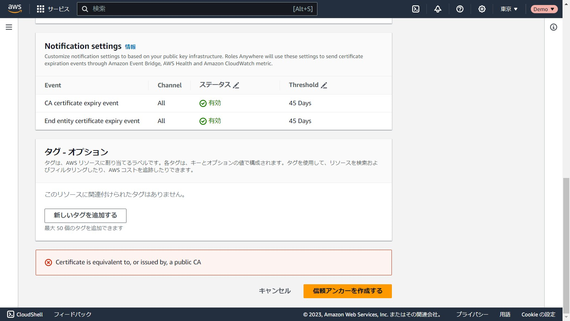Expand the 東京 region dropdown
This screenshot has width=570, height=321.
pos(509,9)
